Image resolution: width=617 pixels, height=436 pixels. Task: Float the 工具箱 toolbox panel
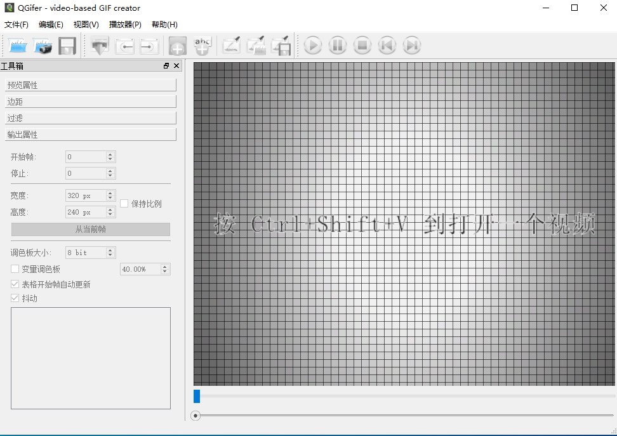coord(166,66)
